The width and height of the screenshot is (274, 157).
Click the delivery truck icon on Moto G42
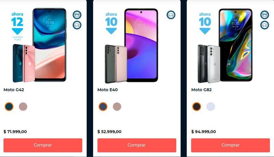[x=77, y=25]
